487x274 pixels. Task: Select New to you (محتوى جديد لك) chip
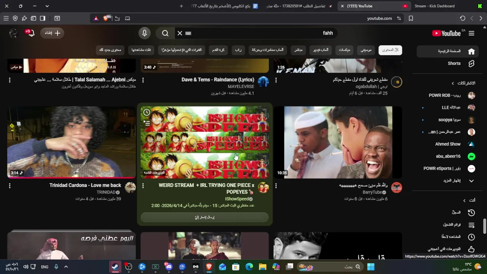(x=110, y=50)
